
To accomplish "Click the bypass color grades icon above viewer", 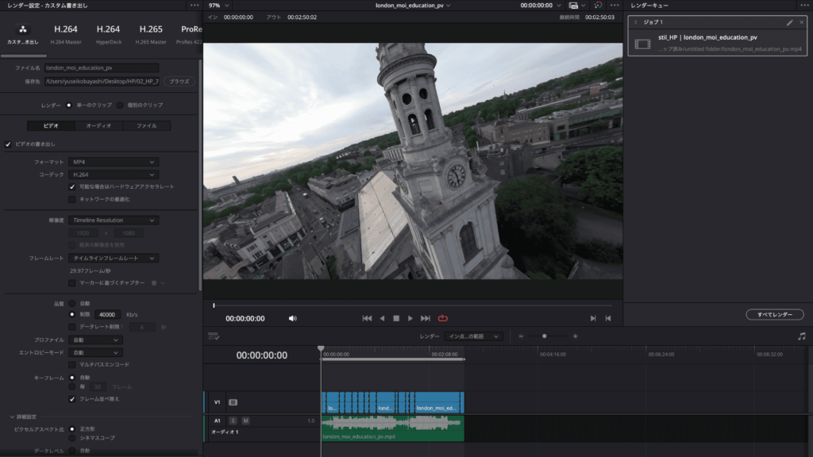I will (598, 5).
